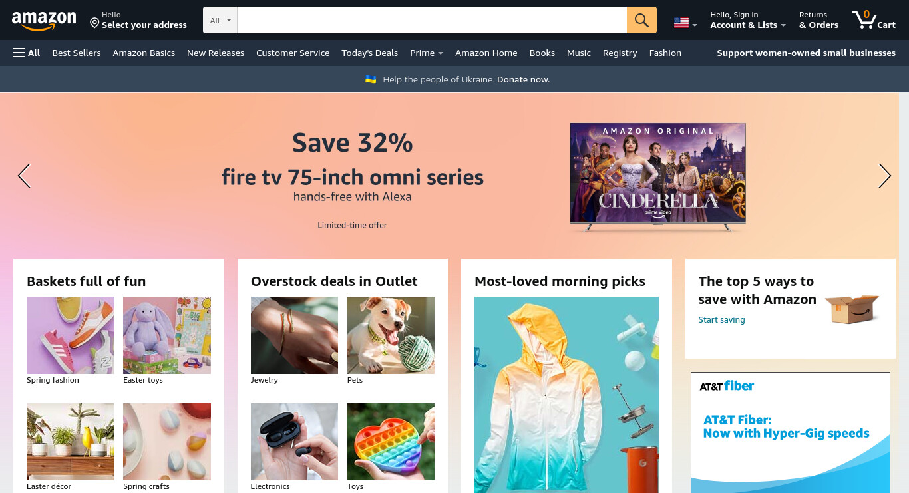Click the location pin to select address
The height and width of the screenshot is (493, 909).
point(94,23)
